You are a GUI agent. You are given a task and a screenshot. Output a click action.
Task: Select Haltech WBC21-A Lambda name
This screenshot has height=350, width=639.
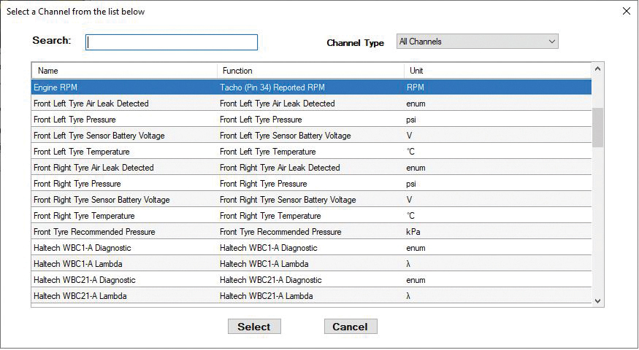pyautogui.click(x=80, y=296)
